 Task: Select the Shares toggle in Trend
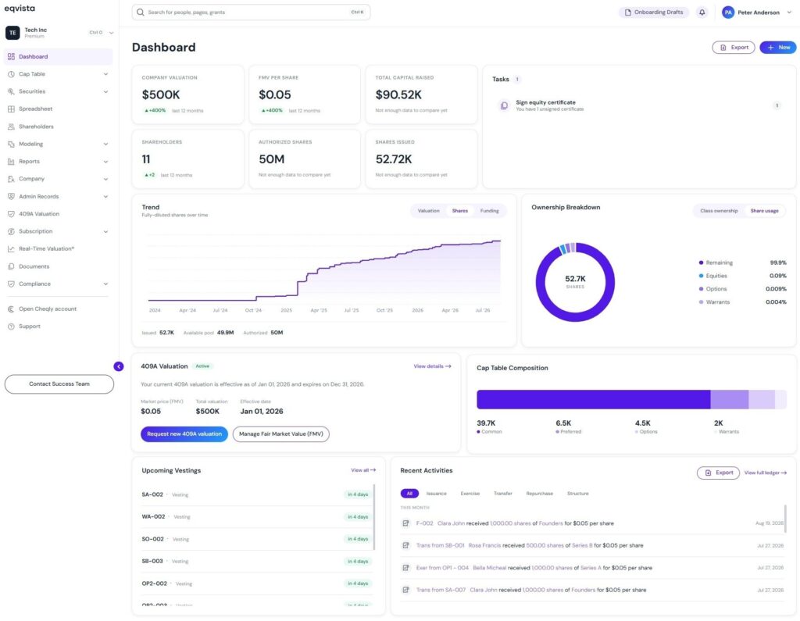459,211
